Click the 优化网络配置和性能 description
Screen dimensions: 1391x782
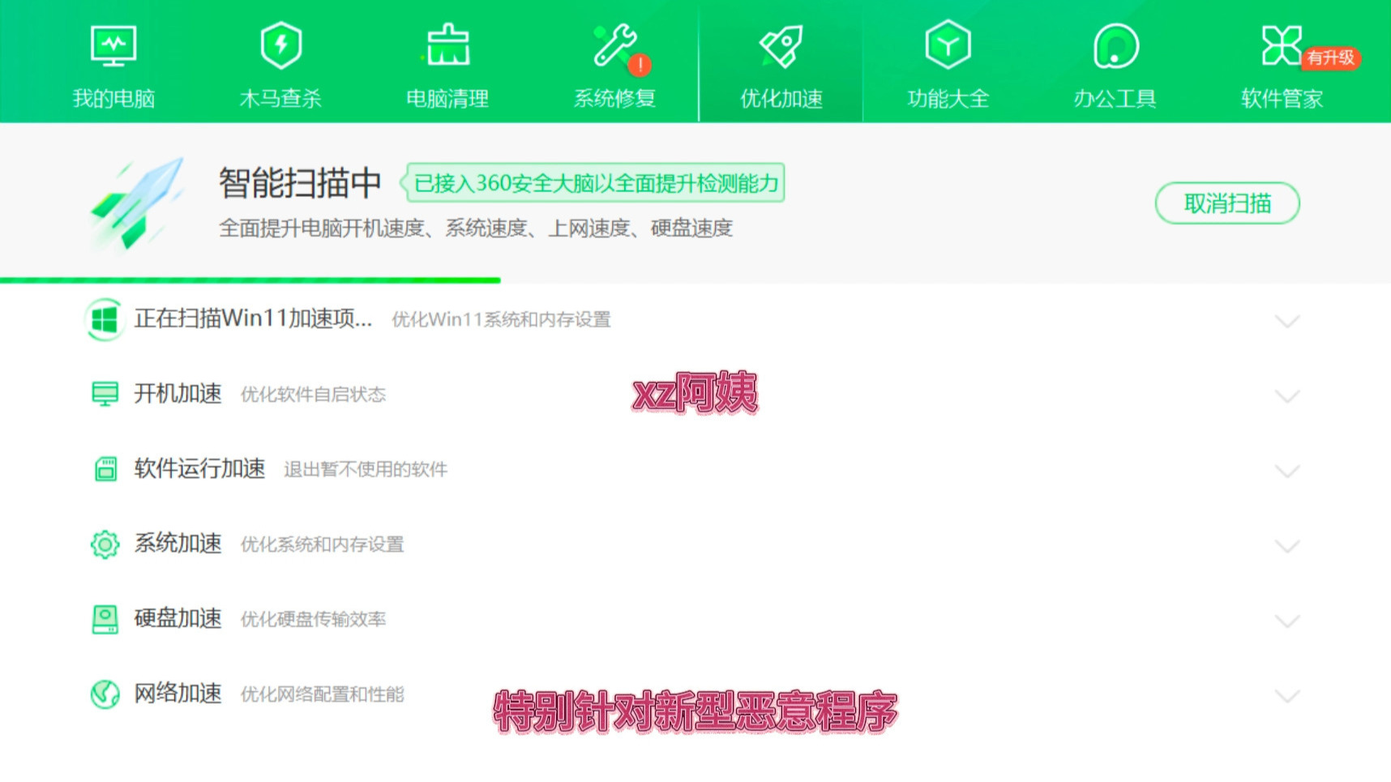coord(322,694)
